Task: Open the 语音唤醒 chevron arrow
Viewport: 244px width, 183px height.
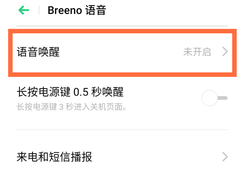Action: [x=225, y=52]
